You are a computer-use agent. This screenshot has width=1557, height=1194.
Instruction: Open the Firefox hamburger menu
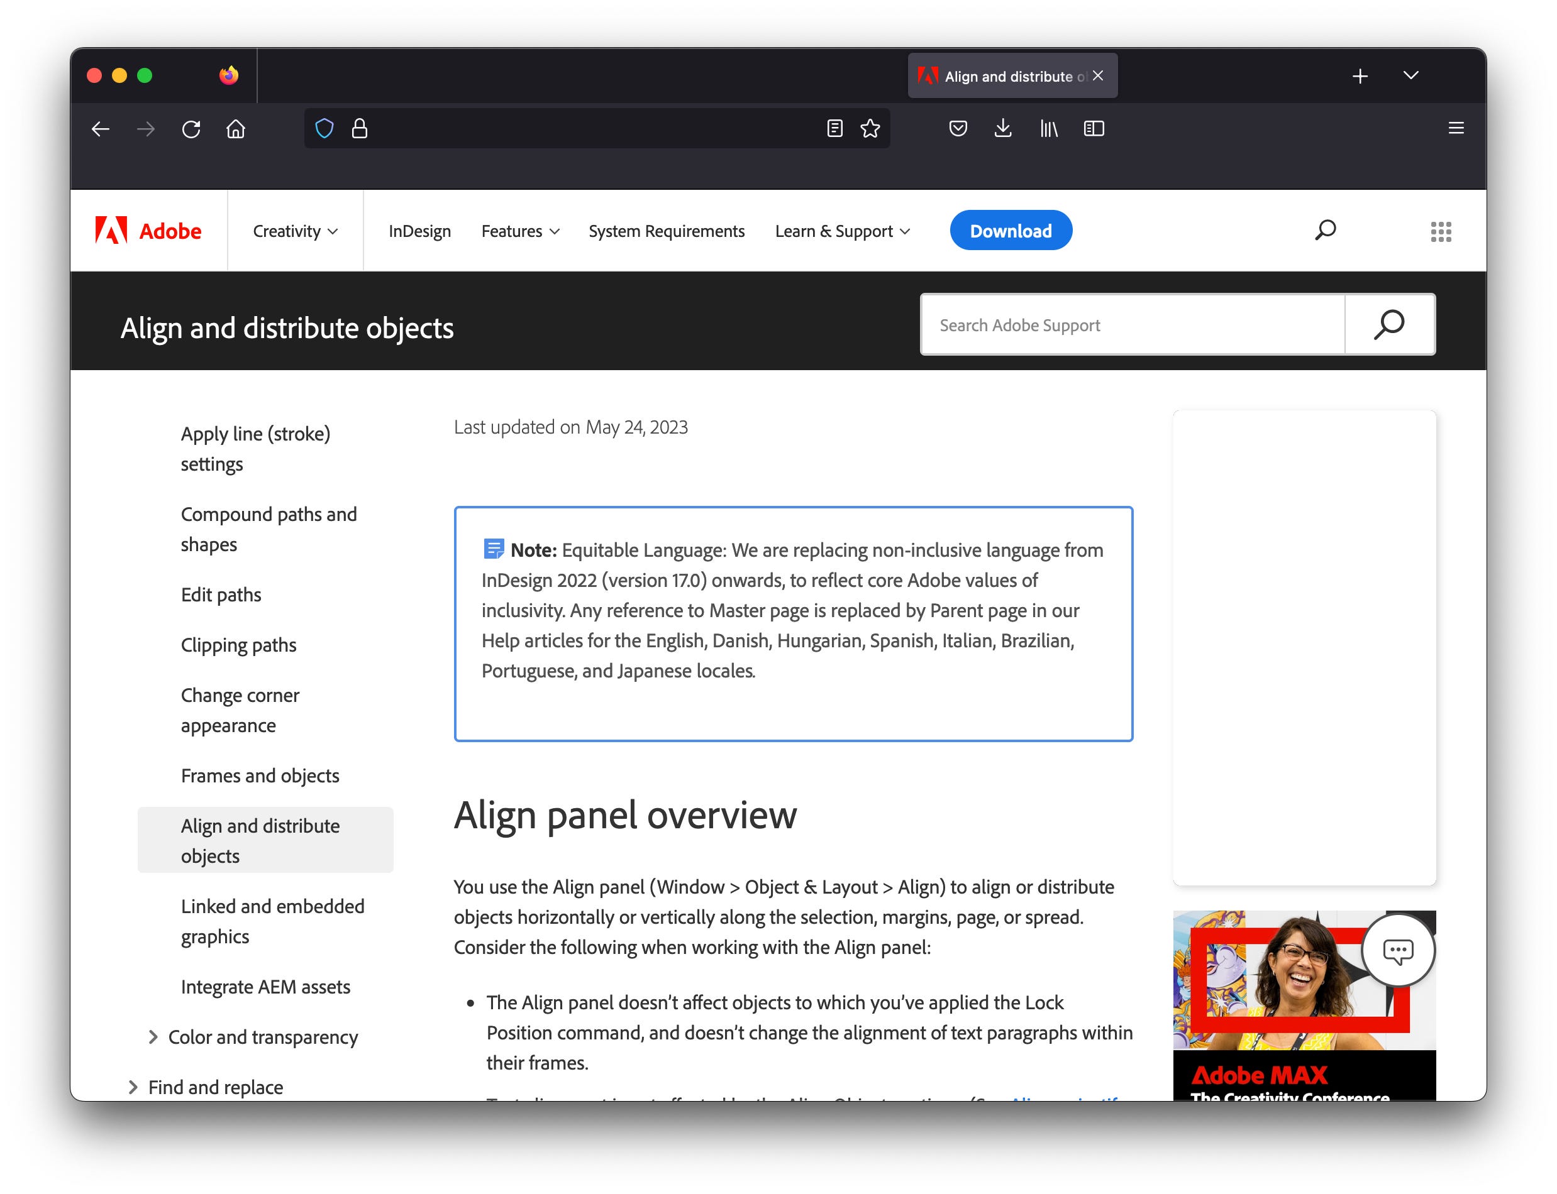[x=1455, y=128]
